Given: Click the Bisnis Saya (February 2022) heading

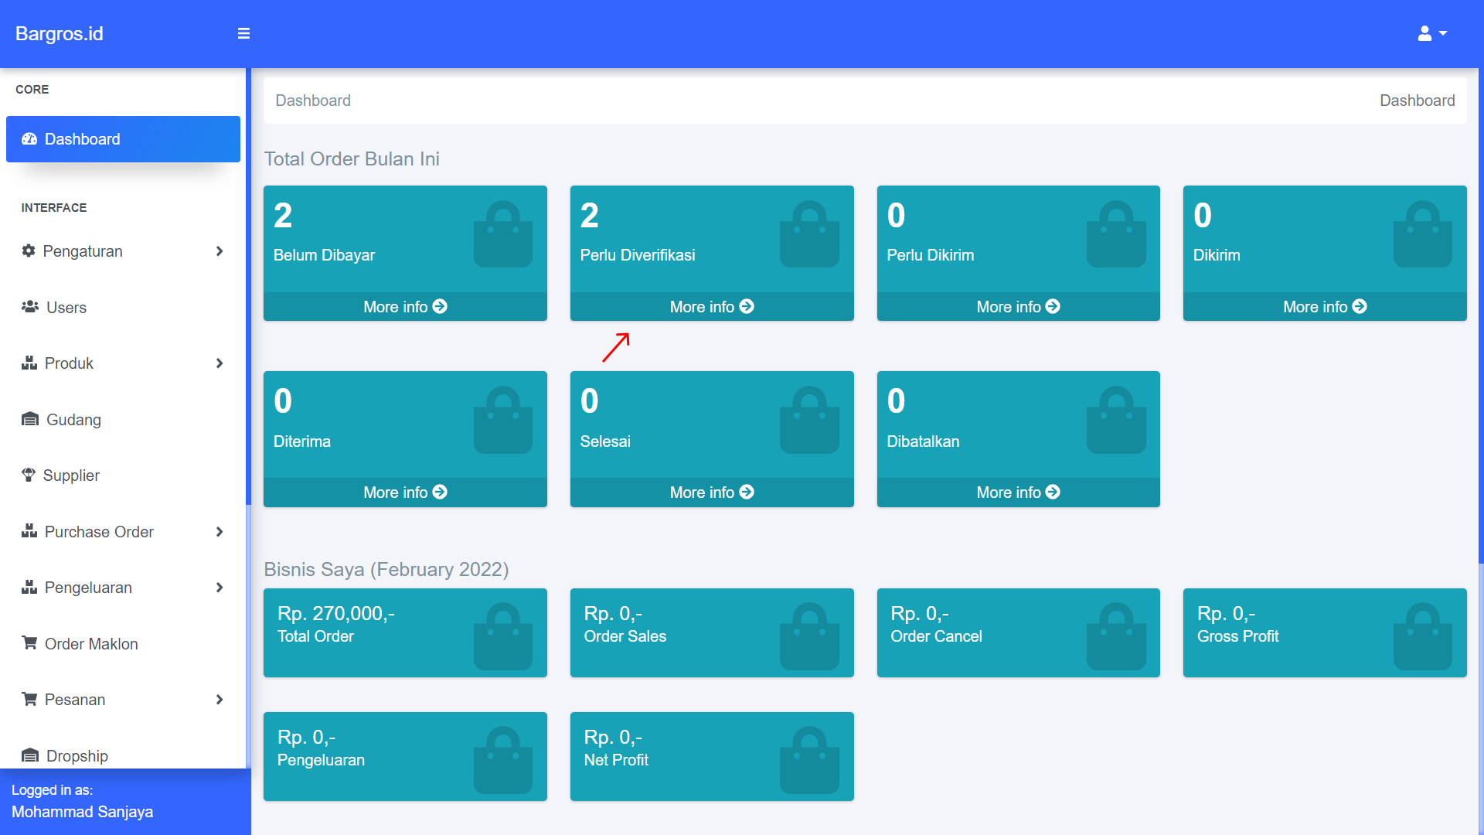Looking at the screenshot, I should tap(386, 569).
